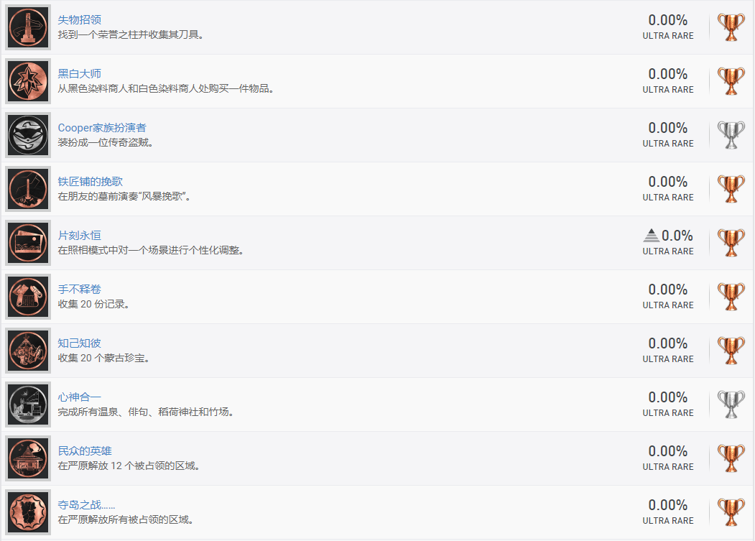Open the Cooper家族扮演者 trophy link
The image size is (755, 541).
click(102, 127)
